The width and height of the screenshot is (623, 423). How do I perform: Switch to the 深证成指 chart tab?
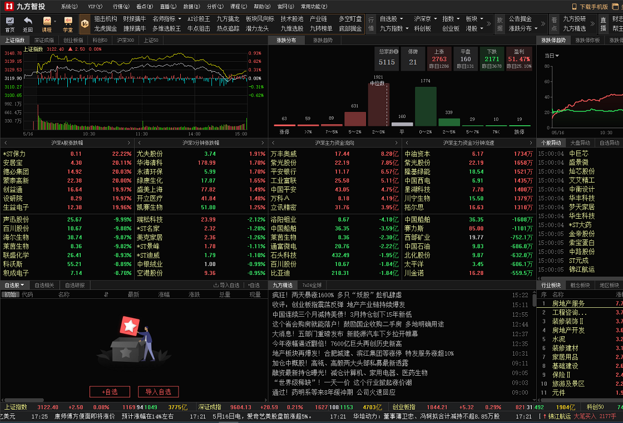click(x=44, y=40)
